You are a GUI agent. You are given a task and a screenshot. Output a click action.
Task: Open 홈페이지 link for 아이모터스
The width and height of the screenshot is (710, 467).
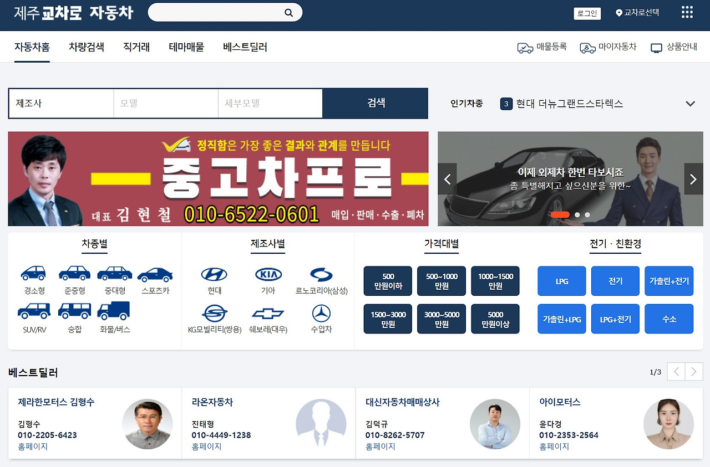[x=554, y=447]
